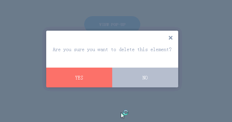Choose NO to keep this element
Viewport: 232px width, 122px height.
145,77
